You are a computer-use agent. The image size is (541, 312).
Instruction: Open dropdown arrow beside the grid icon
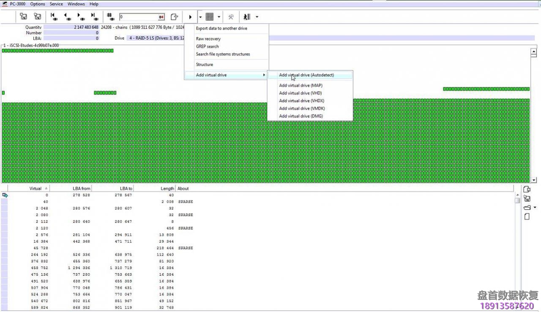(x=219, y=17)
